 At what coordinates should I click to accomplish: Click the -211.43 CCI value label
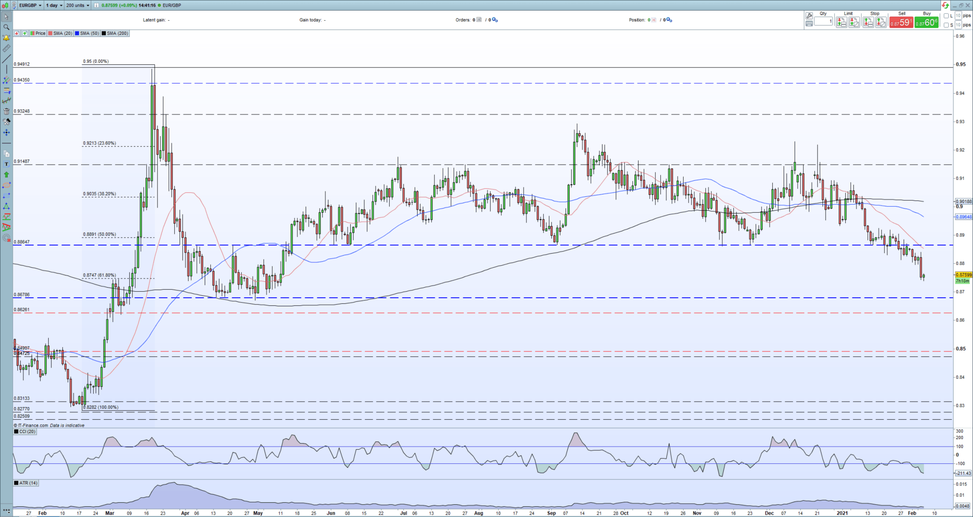pyautogui.click(x=963, y=473)
